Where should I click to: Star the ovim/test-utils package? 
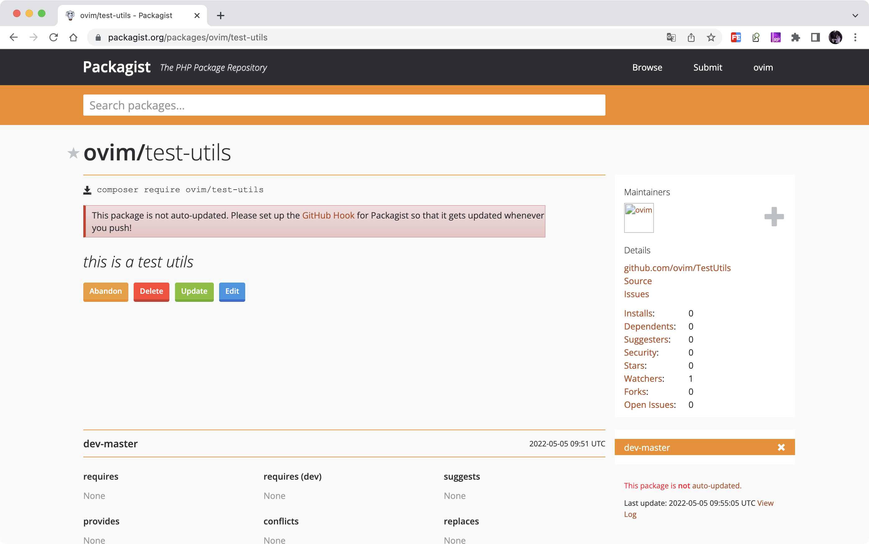73,153
